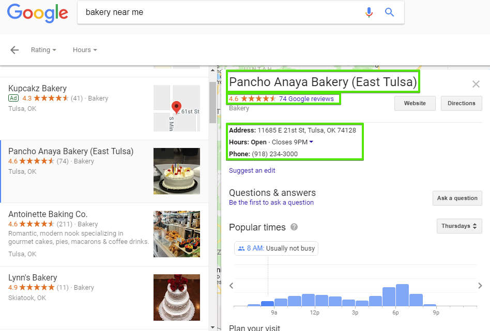Viewport: 490px width, 331px height.
Task: Open Popular times help question mark
Action: click(x=294, y=227)
